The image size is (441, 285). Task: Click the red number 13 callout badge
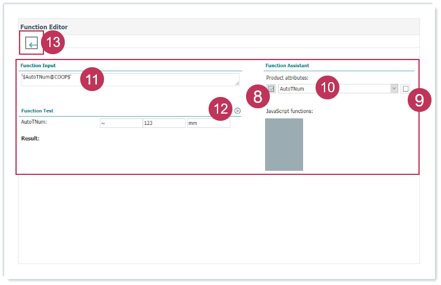pyautogui.click(x=53, y=42)
